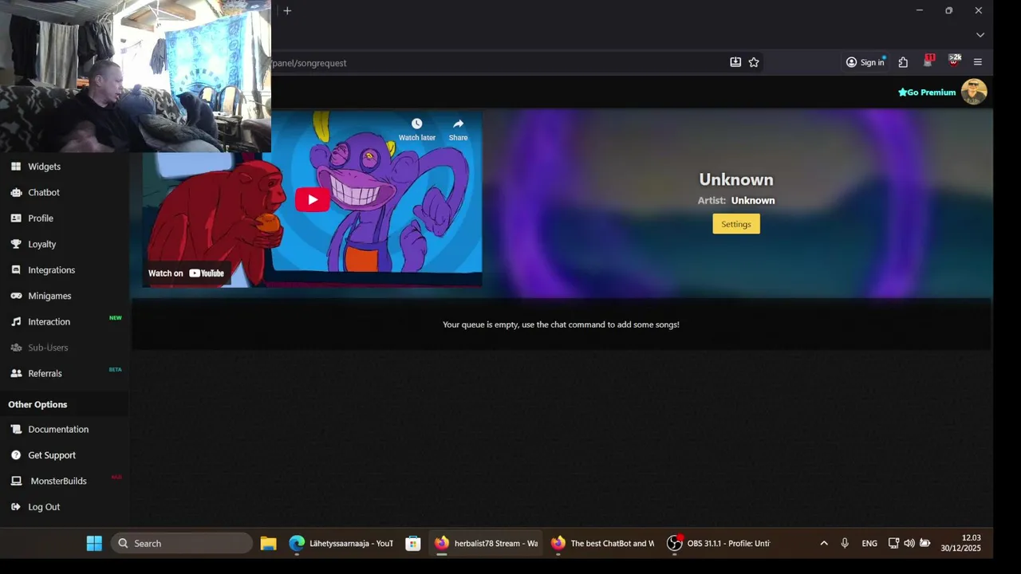1021x574 pixels.
Task: Open the extension with the >2k badge
Action: click(x=954, y=61)
